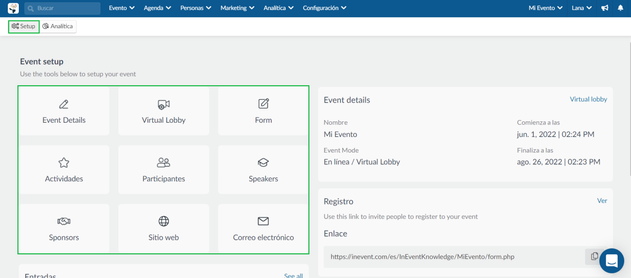
Task: Open the Actividades card
Action: pyautogui.click(x=64, y=169)
